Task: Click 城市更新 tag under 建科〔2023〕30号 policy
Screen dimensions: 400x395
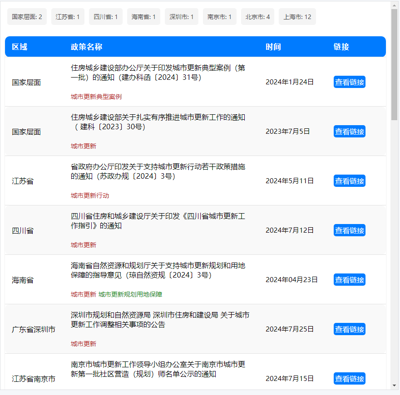Action: [84, 146]
